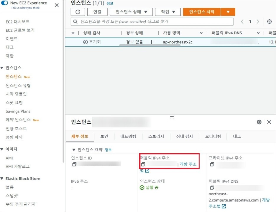Open the 인스턴스 상태 dropdown

pos(131,12)
